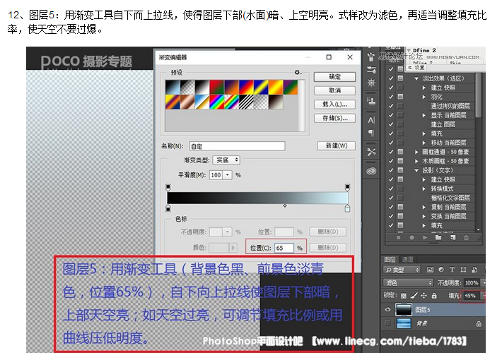Toggle checkmark for 栅格化文字图层 step
Viewport: 502px width, 353px height.
(x=391, y=198)
